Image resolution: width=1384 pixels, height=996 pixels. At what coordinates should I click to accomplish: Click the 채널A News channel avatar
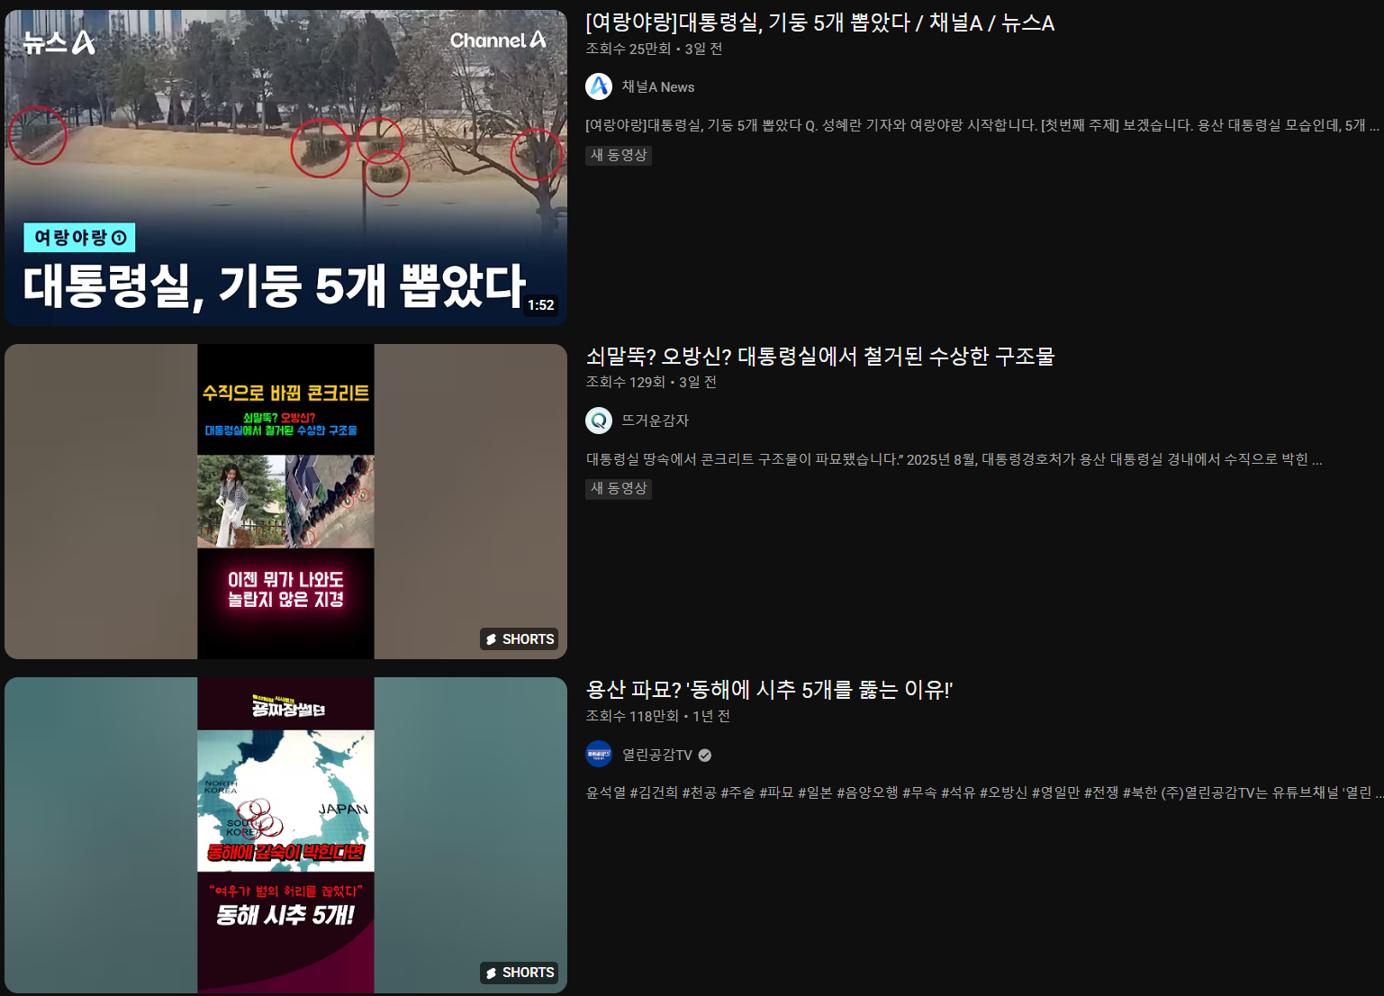click(598, 86)
